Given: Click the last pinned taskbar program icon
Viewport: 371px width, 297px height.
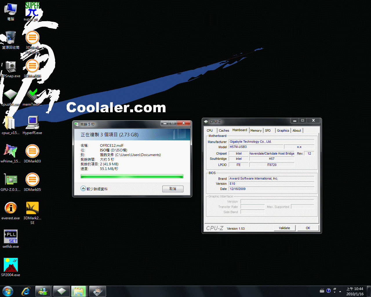Looking at the screenshot, I should (x=97, y=291).
